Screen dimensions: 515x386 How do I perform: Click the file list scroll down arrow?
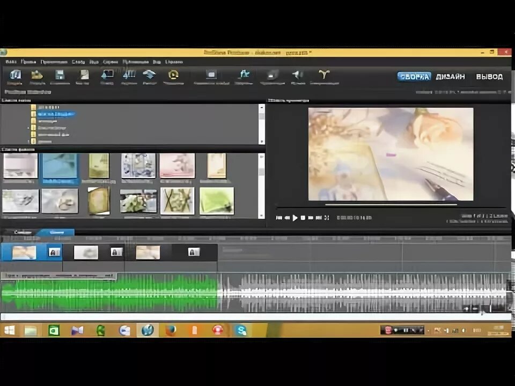[262, 216]
